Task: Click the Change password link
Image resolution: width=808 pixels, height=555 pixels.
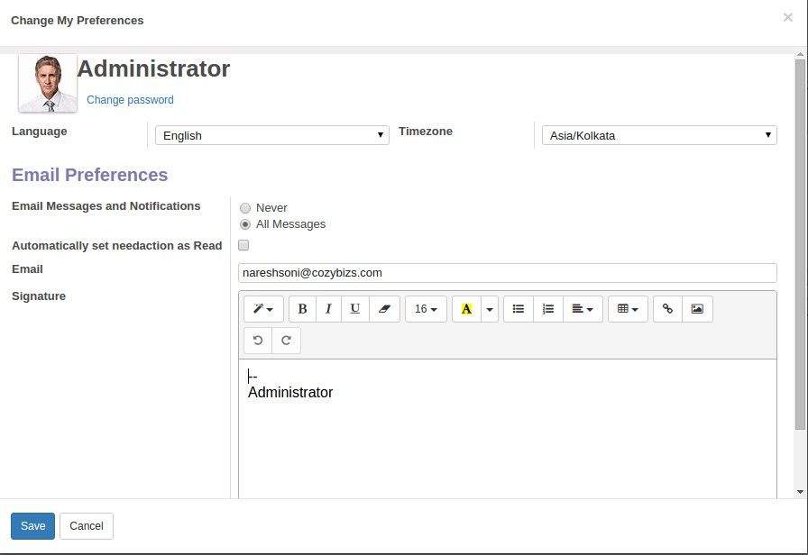Action: point(130,100)
